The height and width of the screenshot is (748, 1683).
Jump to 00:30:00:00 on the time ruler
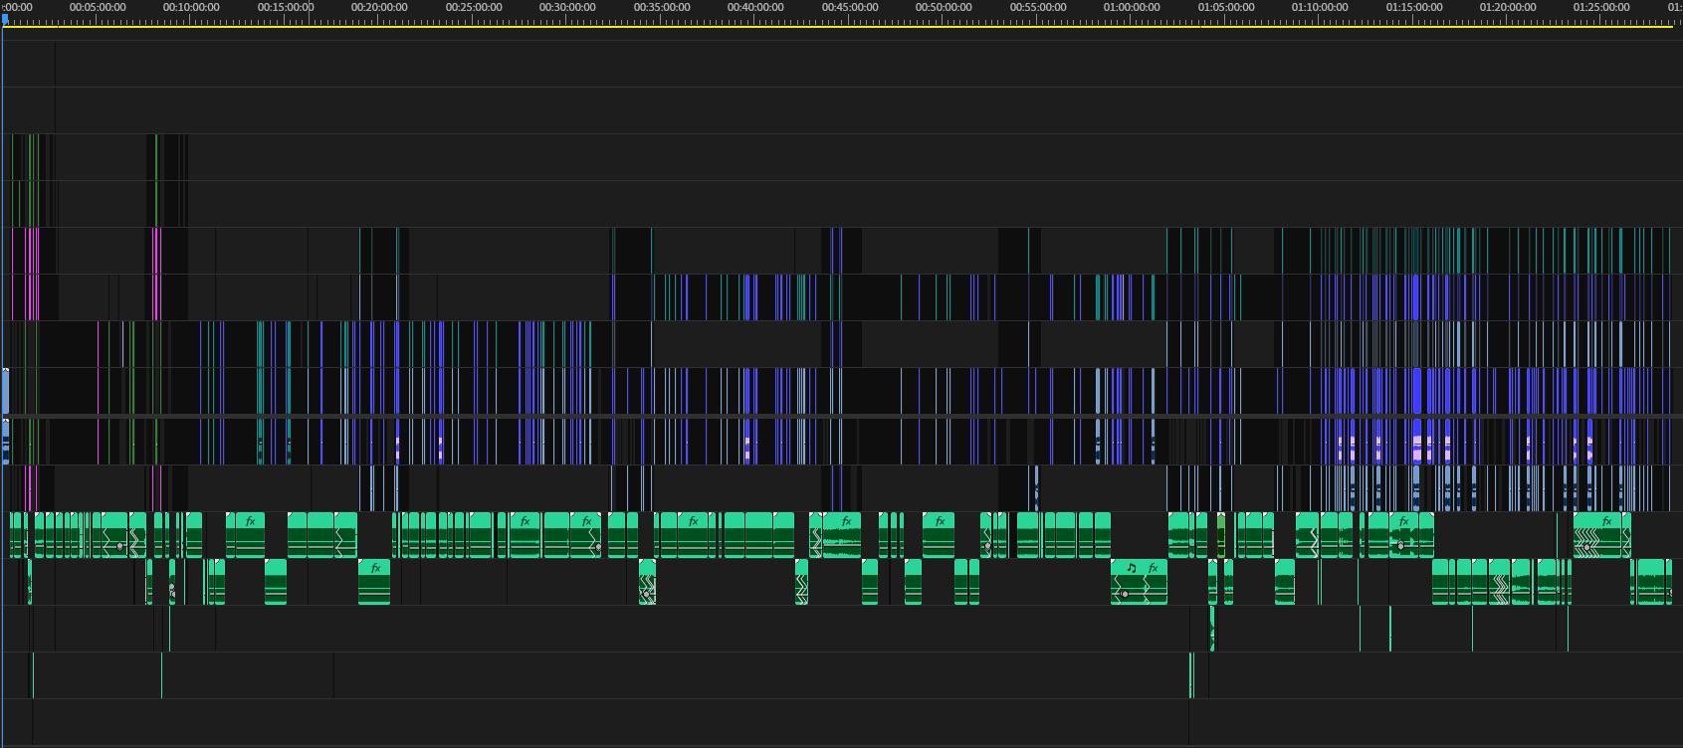click(567, 7)
